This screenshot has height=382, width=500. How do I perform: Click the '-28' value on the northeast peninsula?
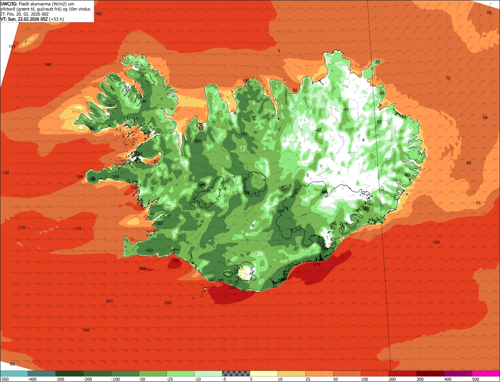[377, 62]
